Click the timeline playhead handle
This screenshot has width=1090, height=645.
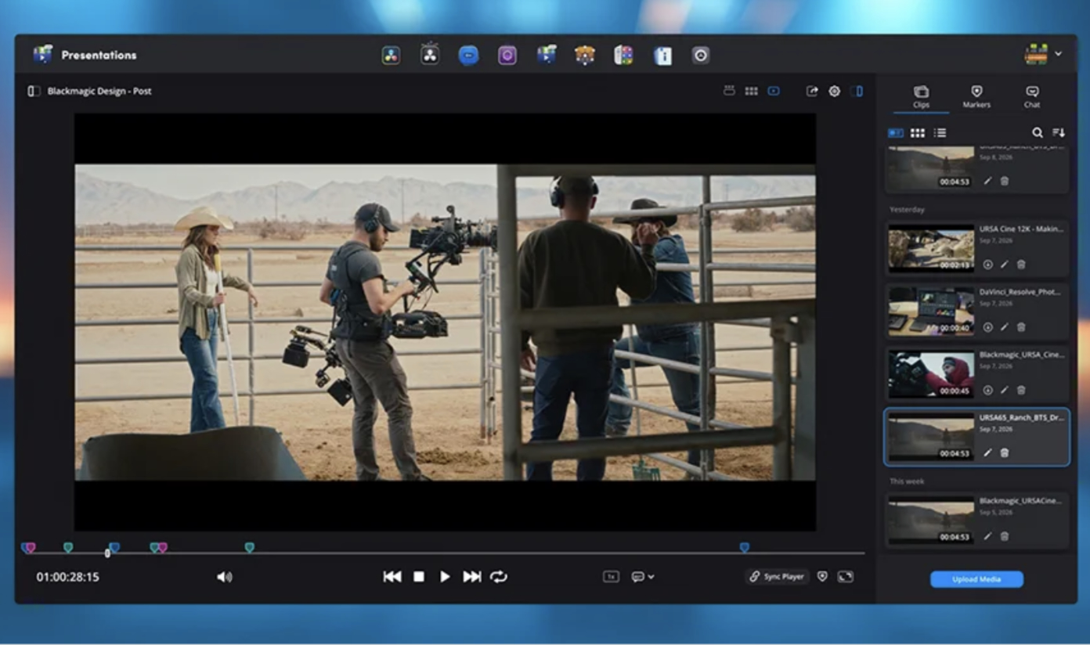(x=107, y=553)
